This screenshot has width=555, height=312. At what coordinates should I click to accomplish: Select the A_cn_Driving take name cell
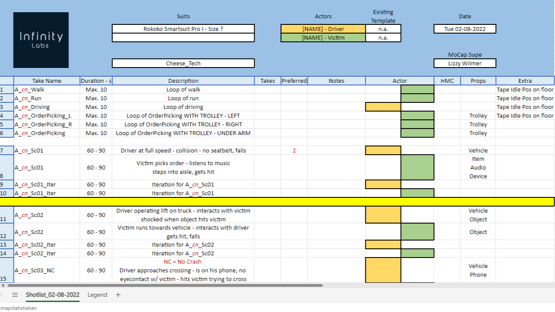coord(47,107)
